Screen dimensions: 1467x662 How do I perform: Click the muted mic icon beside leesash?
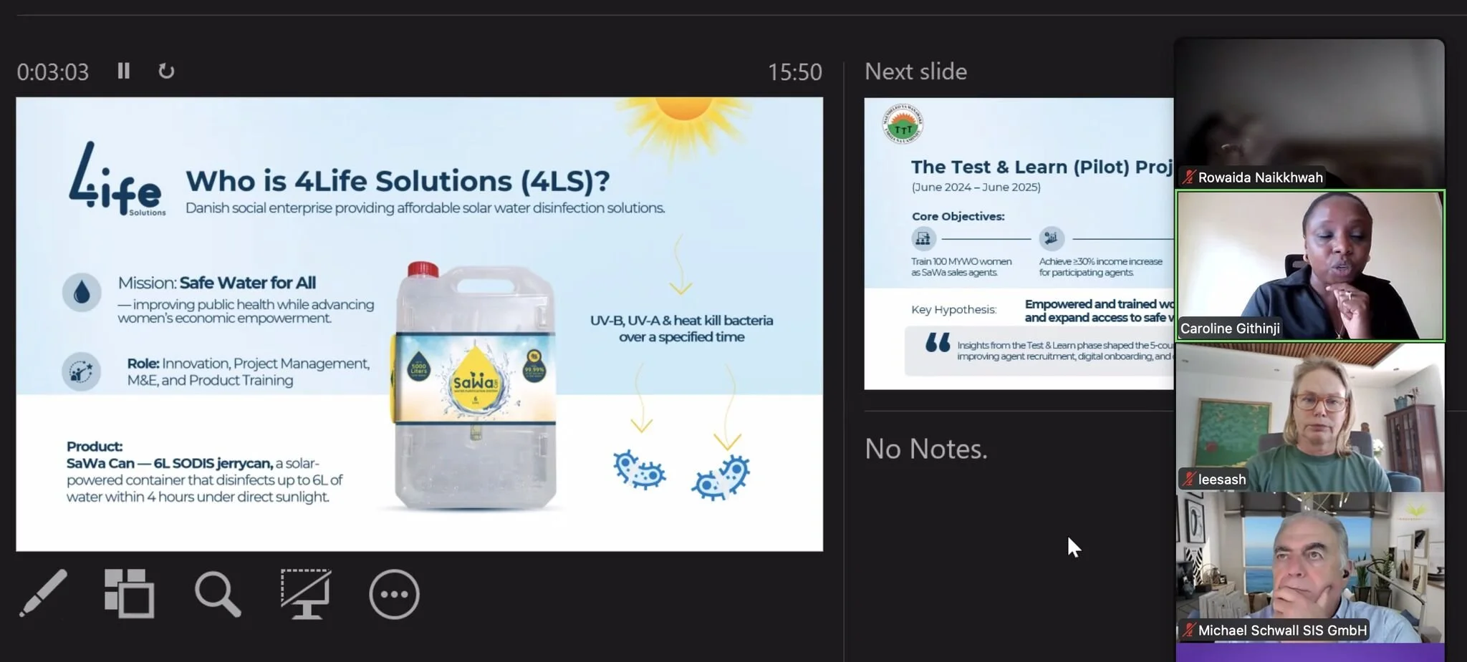[x=1188, y=479]
